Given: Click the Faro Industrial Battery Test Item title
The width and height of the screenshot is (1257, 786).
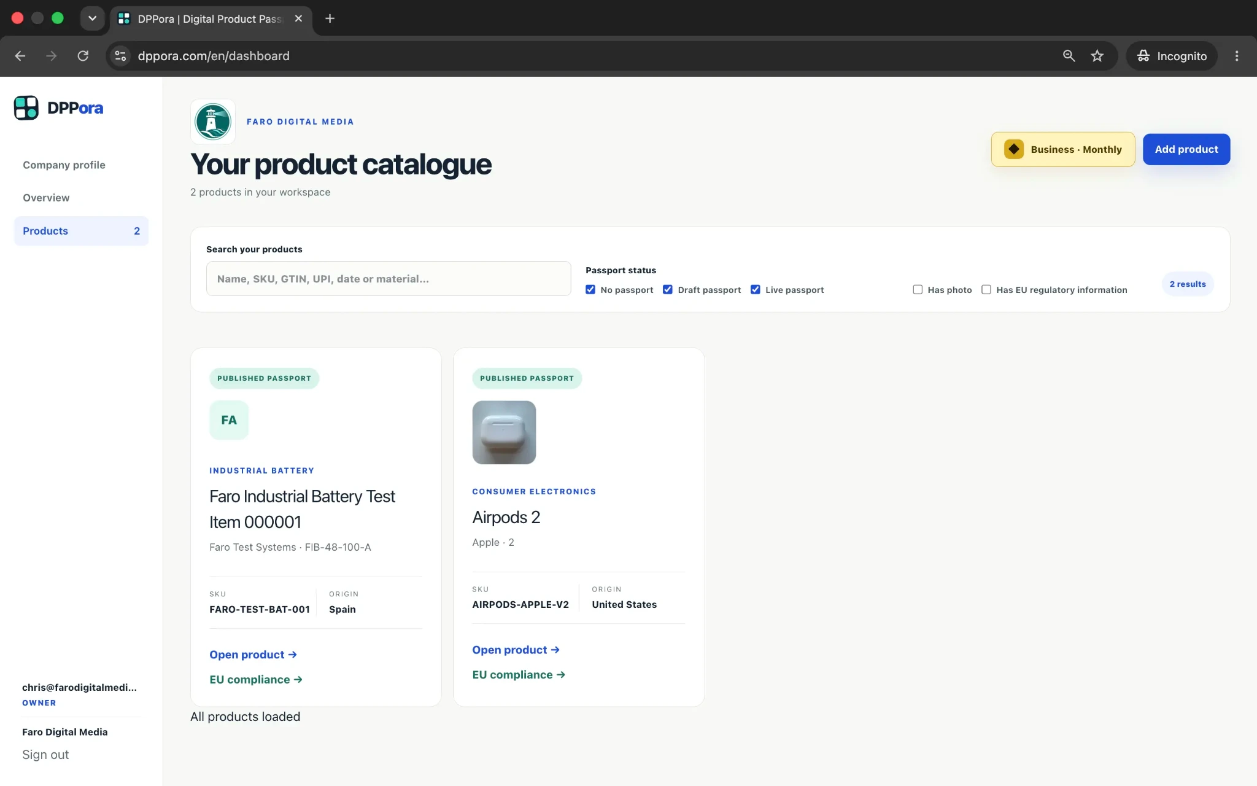Looking at the screenshot, I should coord(302,509).
